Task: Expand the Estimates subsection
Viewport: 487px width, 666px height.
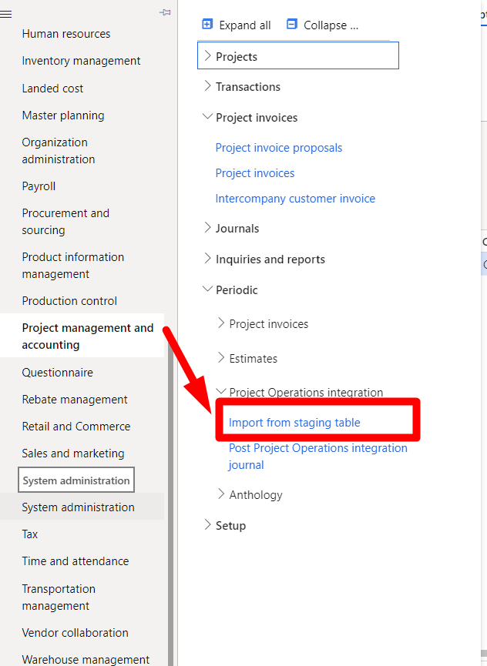Action: (220, 358)
